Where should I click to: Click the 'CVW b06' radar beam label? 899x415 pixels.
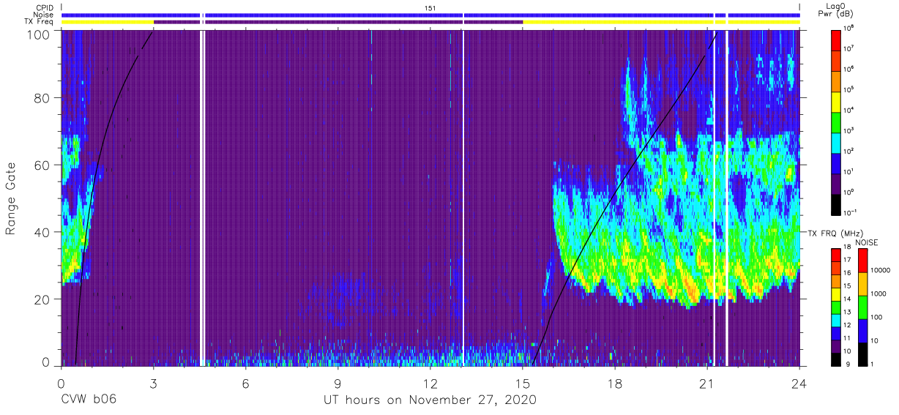(x=88, y=400)
